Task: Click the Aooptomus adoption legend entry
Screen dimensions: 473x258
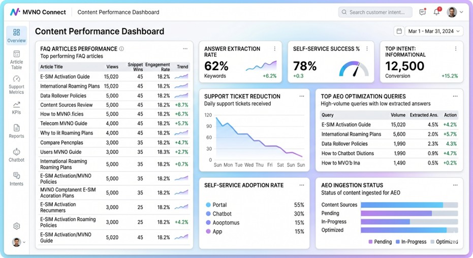Action: pos(223,223)
